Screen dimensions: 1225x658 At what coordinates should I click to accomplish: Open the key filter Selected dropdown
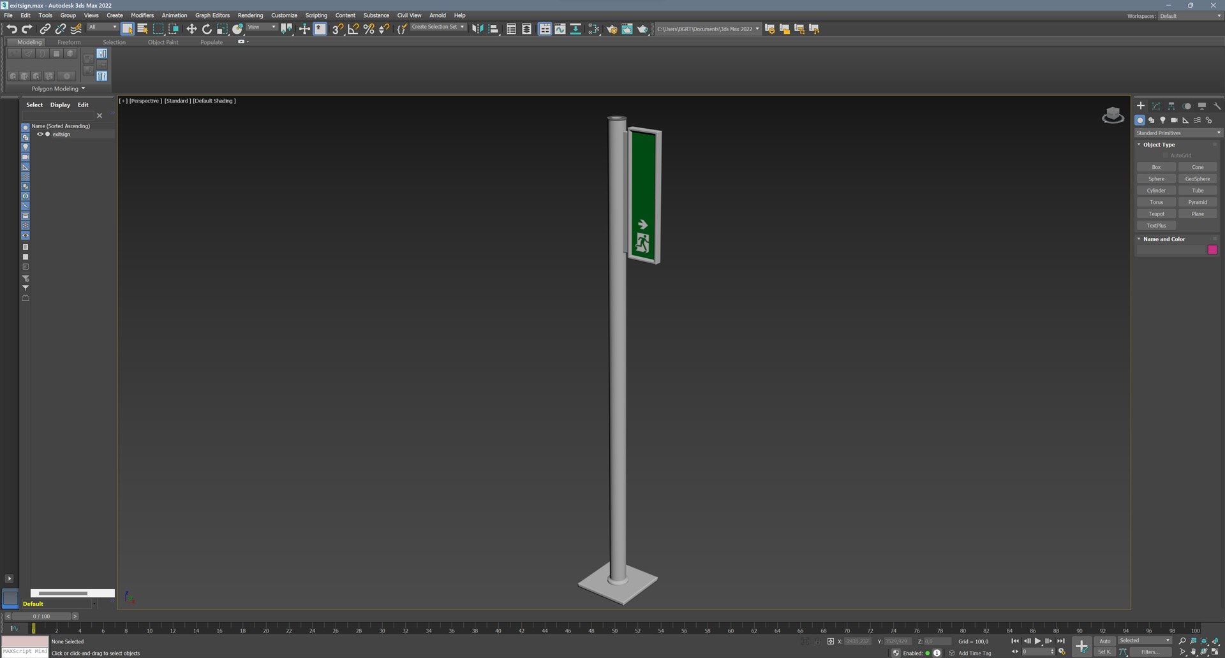pyautogui.click(x=1145, y=641)
